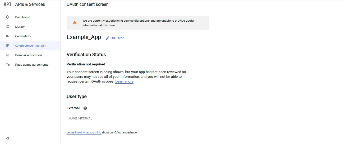Click the Verification Status heading

point(86,55)
